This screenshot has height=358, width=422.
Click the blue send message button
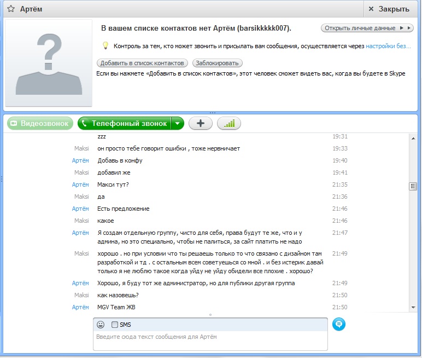pos(338,324)
